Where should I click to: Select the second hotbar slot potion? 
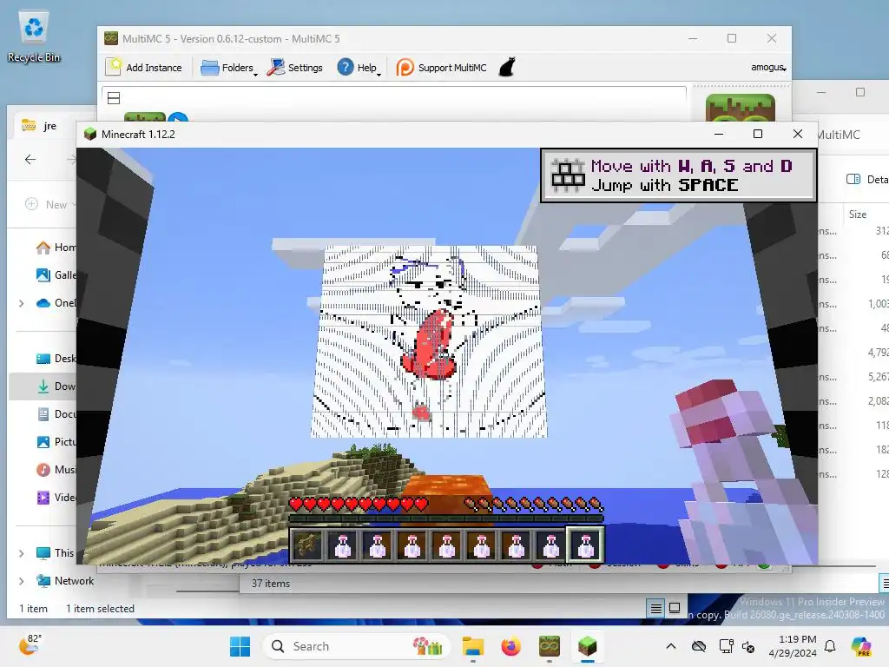click(342, 545)
